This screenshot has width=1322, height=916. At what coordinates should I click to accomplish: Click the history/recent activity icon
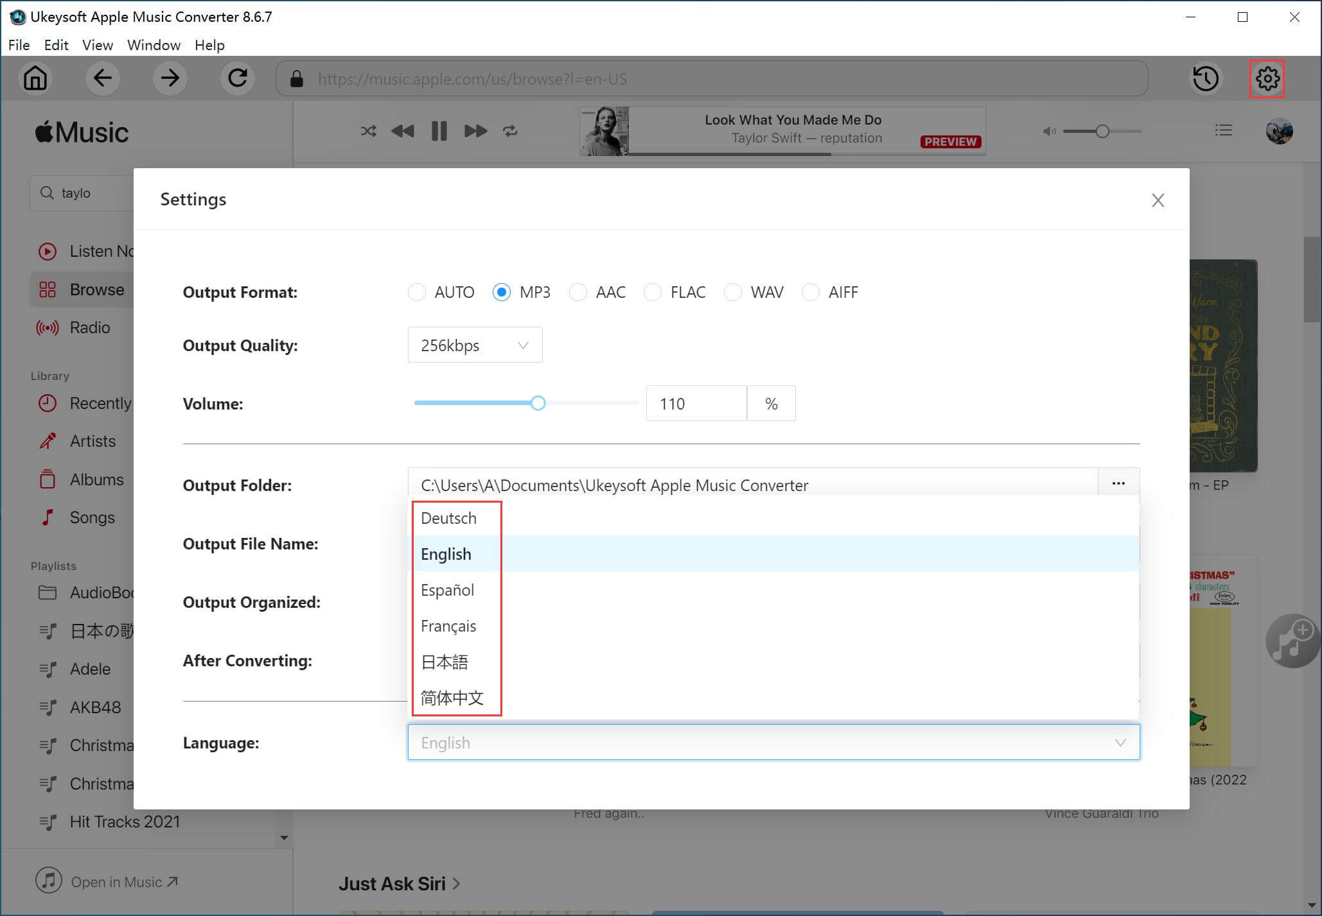tap(1206, 78)
